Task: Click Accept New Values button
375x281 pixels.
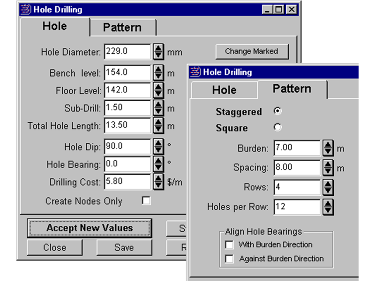Action: (x=90, y=228)
